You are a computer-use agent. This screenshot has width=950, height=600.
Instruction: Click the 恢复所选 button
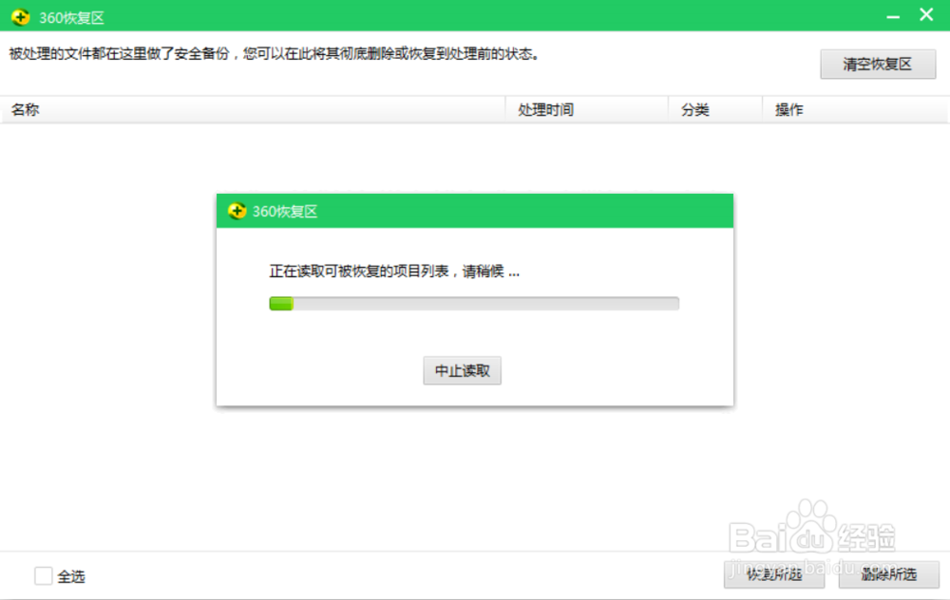774,573
